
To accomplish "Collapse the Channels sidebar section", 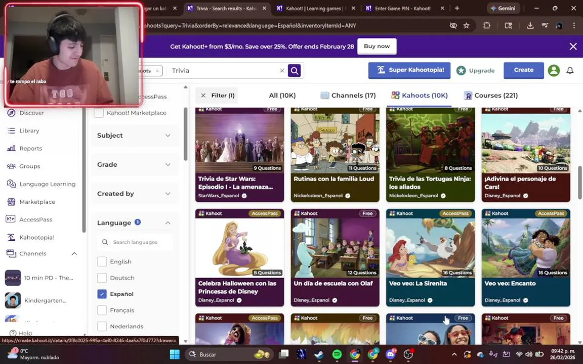I will 74,254.
